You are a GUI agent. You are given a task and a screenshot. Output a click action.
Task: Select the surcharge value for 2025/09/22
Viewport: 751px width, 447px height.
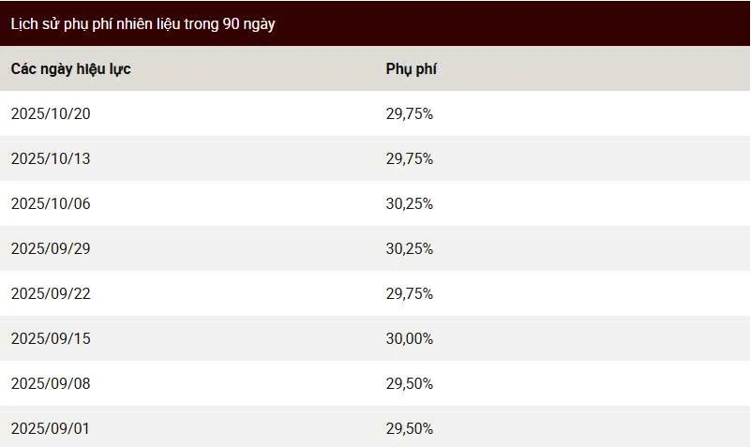click(x=410, y=293)
